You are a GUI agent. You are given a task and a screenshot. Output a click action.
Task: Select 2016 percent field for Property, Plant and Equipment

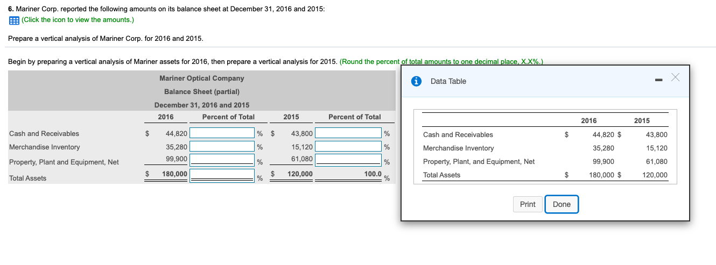221,160
